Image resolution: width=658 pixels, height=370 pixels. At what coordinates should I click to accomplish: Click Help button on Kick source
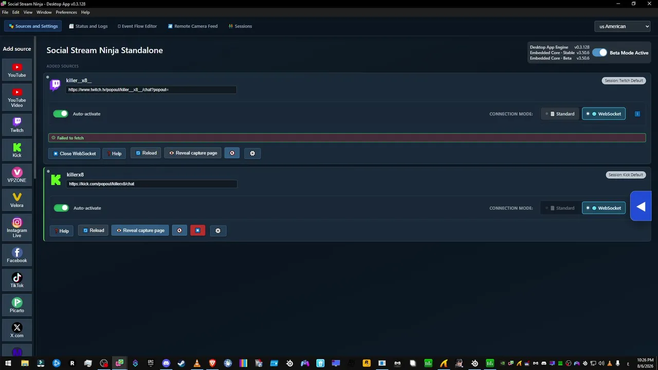62,231
